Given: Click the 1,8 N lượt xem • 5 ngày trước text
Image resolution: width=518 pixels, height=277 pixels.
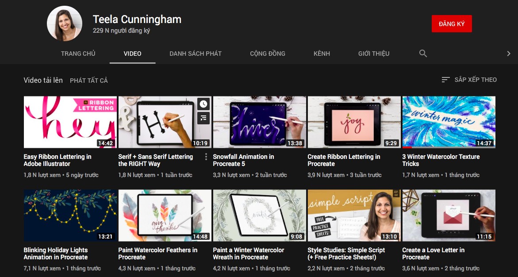Looking at the screenshot, I should coord(61,175).
